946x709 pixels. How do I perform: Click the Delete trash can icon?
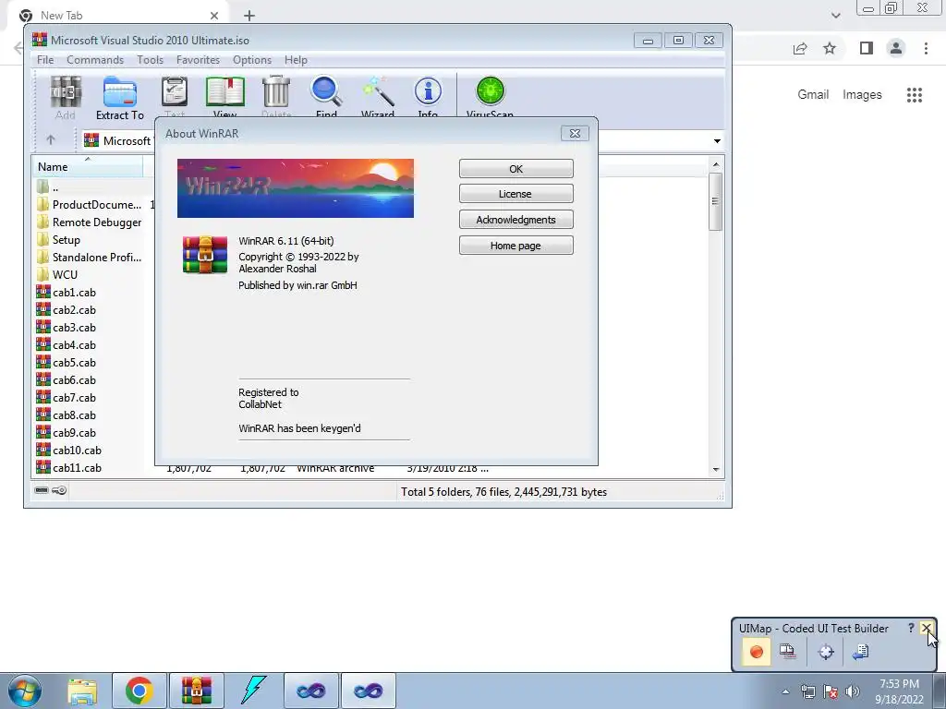click(276, 95)
